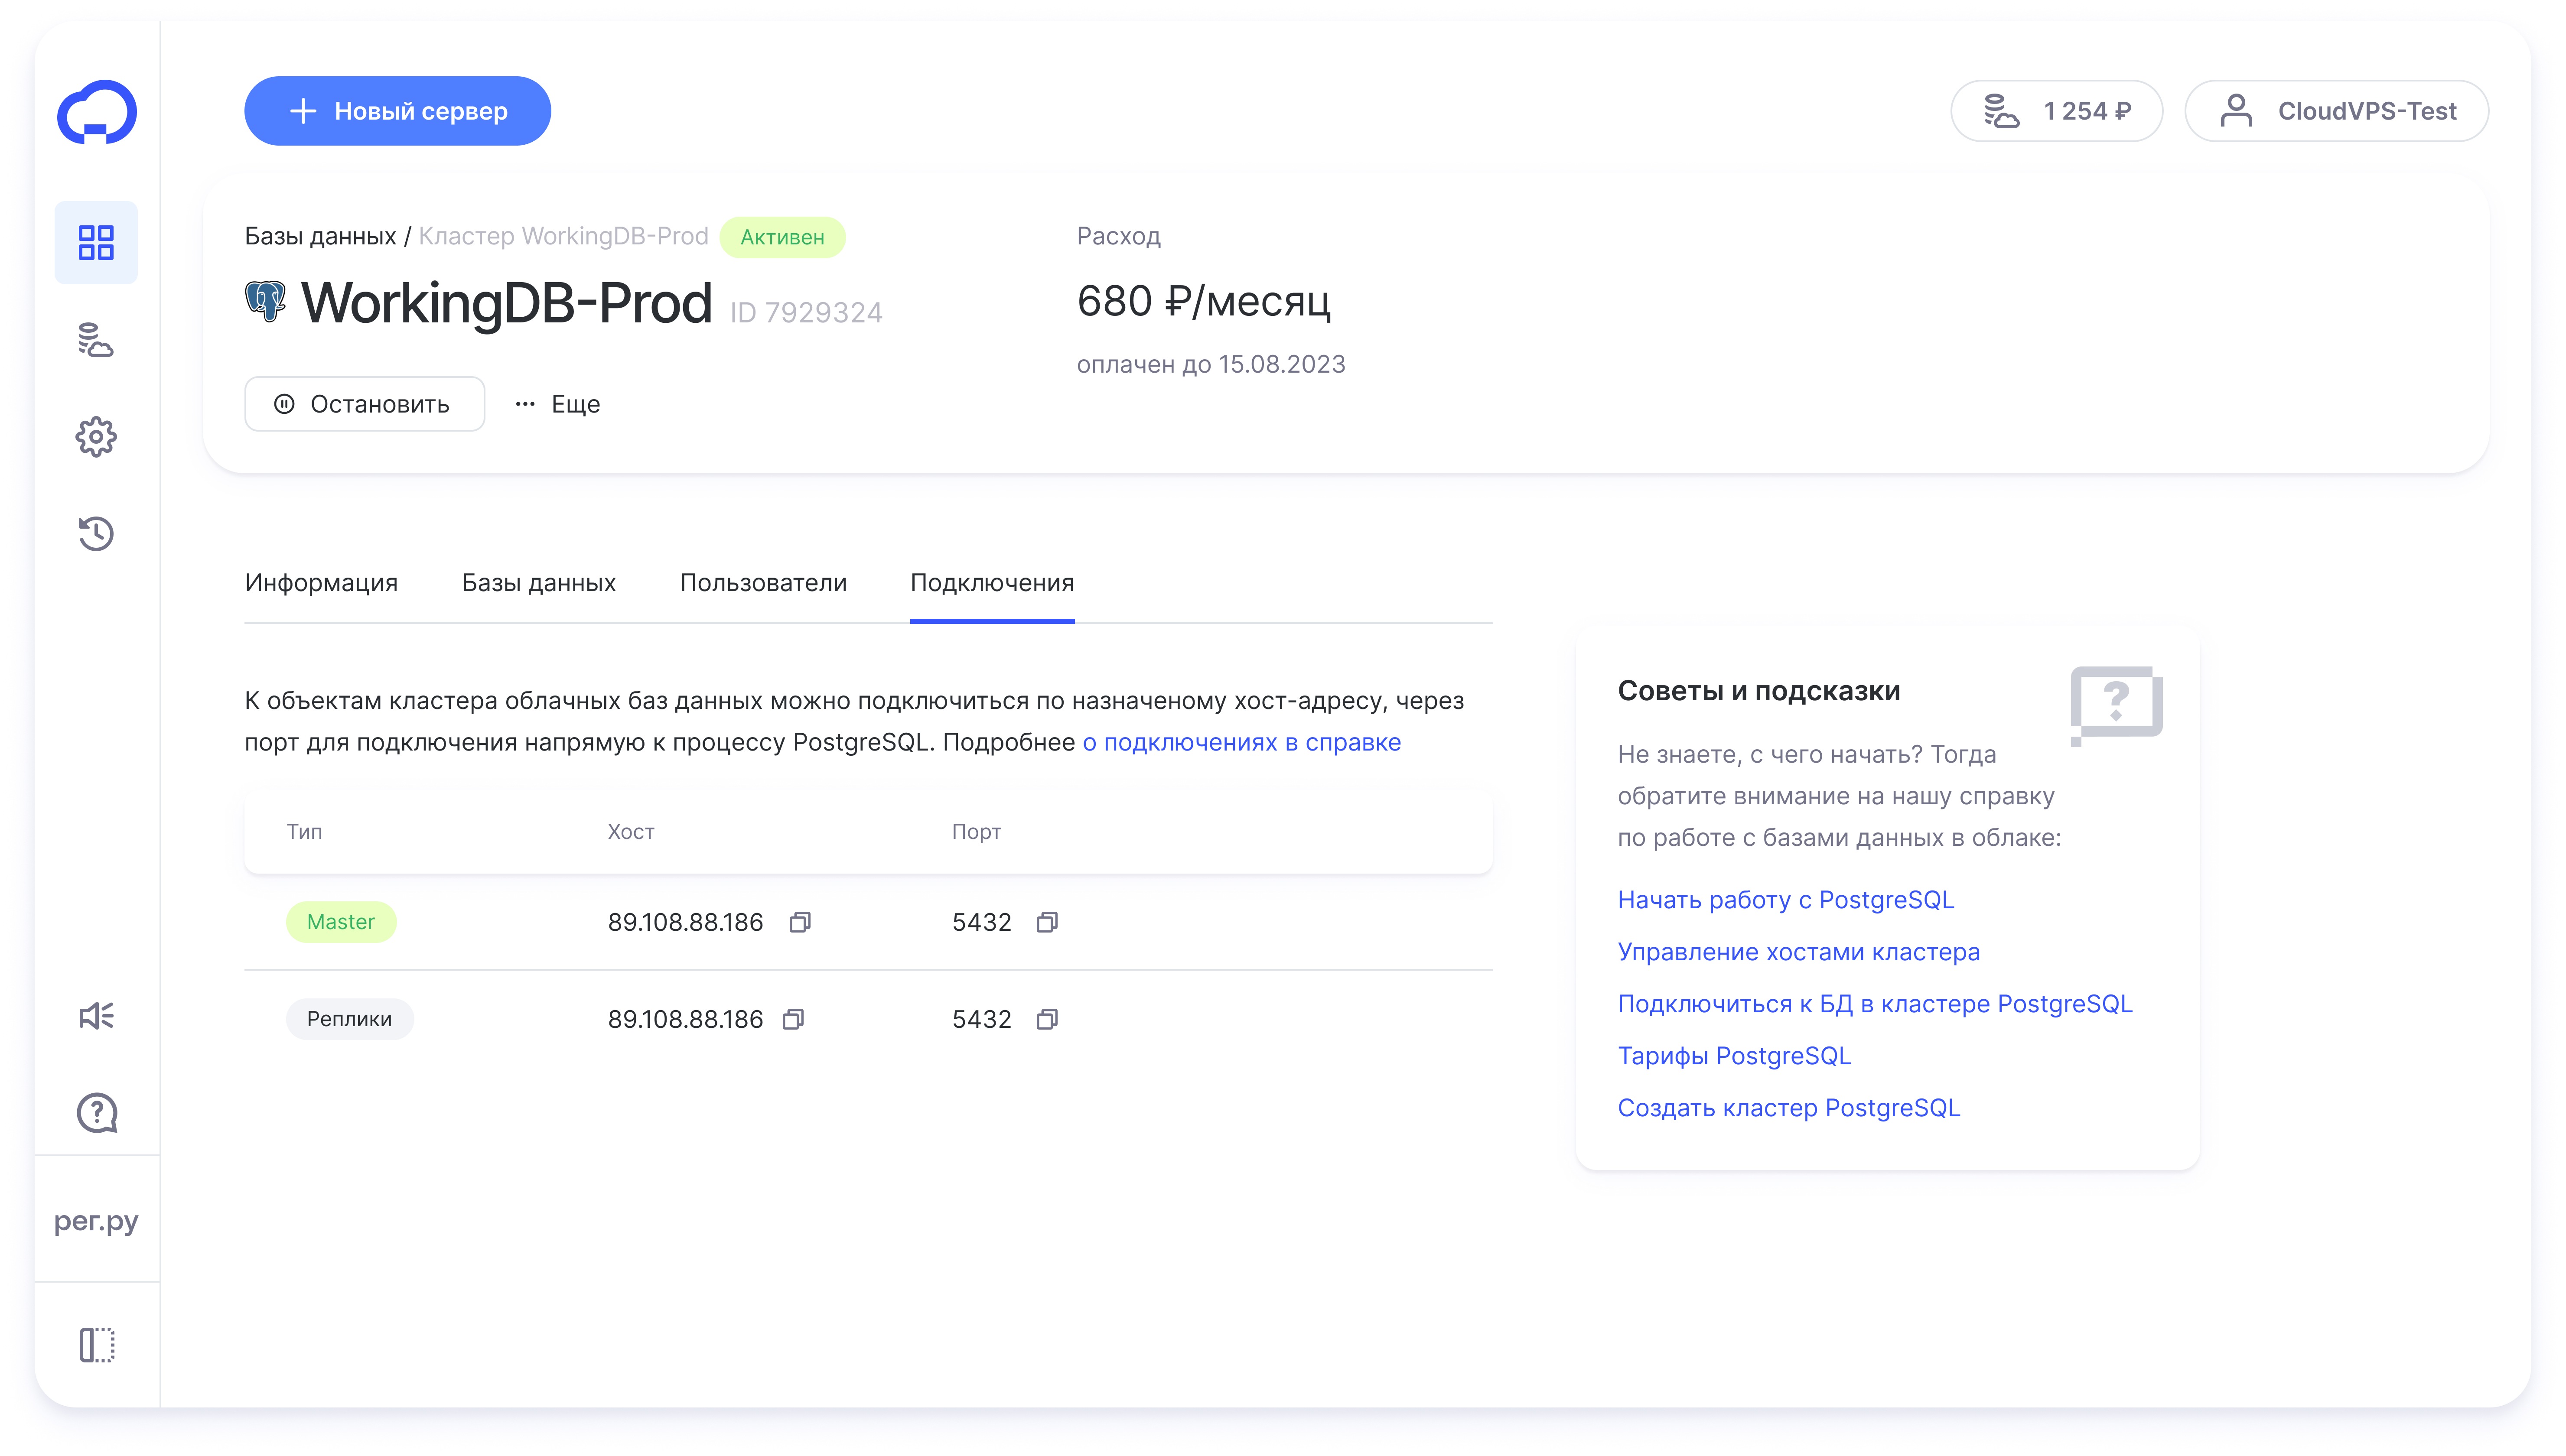Open settings gear in the sidebar
The width and height of the screenshot is (2566, 1456).
coord(96,437)
